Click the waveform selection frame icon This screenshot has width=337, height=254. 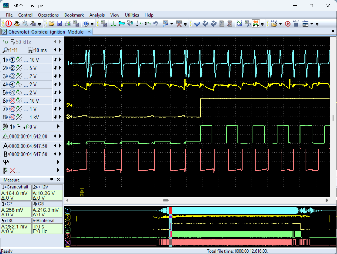click(239, 23)
